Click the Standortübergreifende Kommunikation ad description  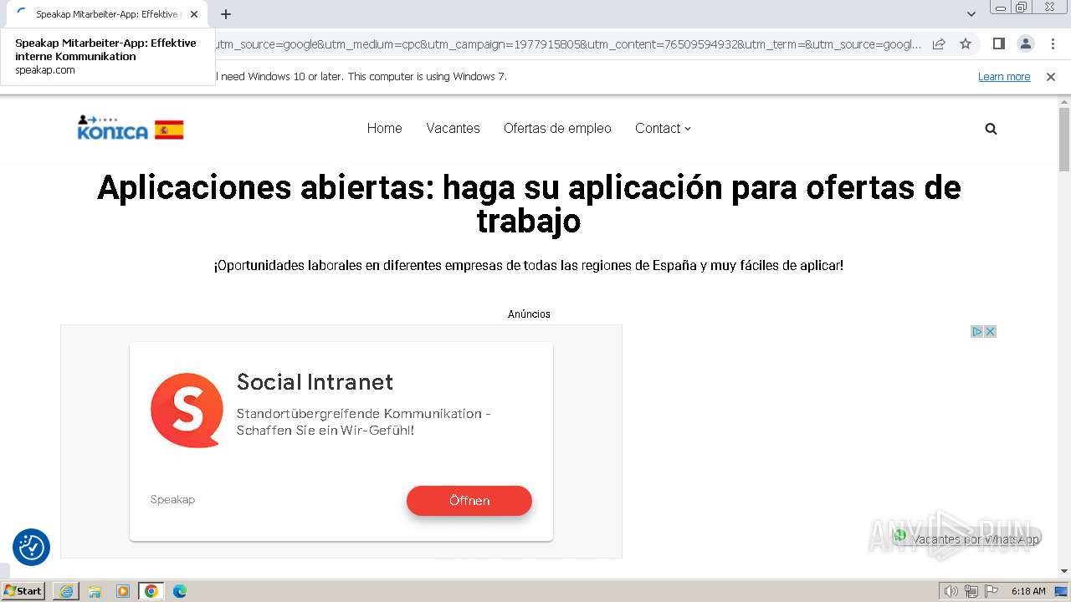point(364,422)
